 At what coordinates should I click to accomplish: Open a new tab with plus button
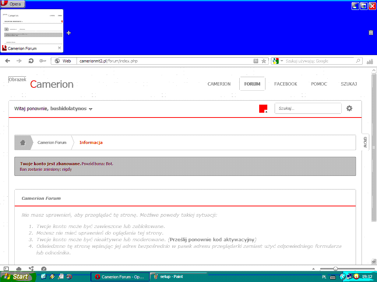click(69, 33)
